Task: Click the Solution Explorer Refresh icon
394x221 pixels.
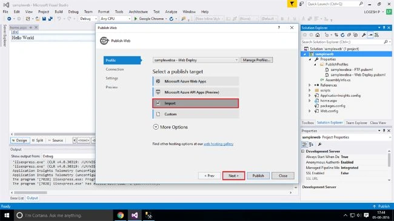Action: 342,35
